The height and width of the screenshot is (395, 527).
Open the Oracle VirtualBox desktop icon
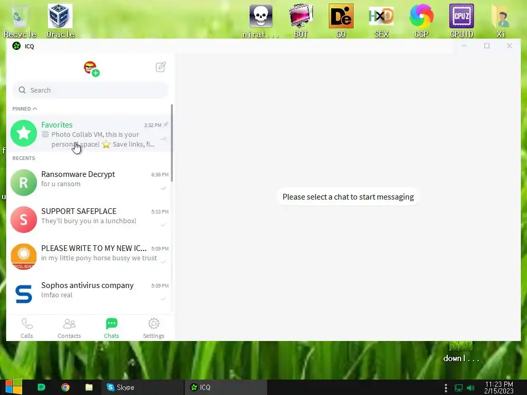click(x=60, y=20)
